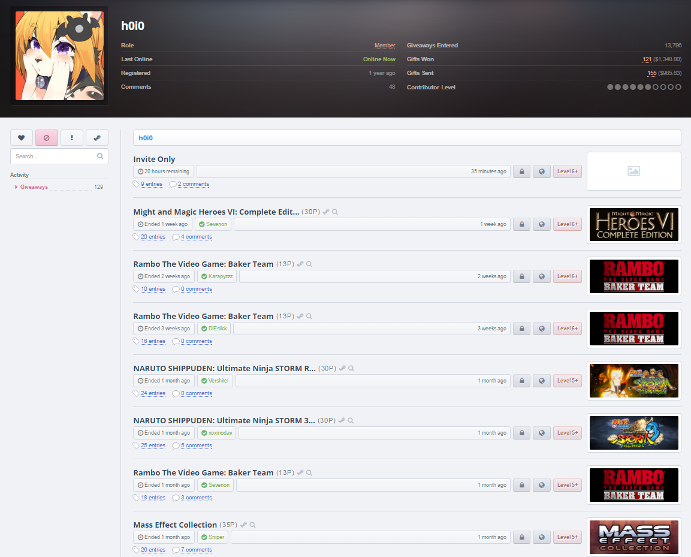Open winner DiEslick profile link
This screenshot has width=691, height=557.
(218, 329)
